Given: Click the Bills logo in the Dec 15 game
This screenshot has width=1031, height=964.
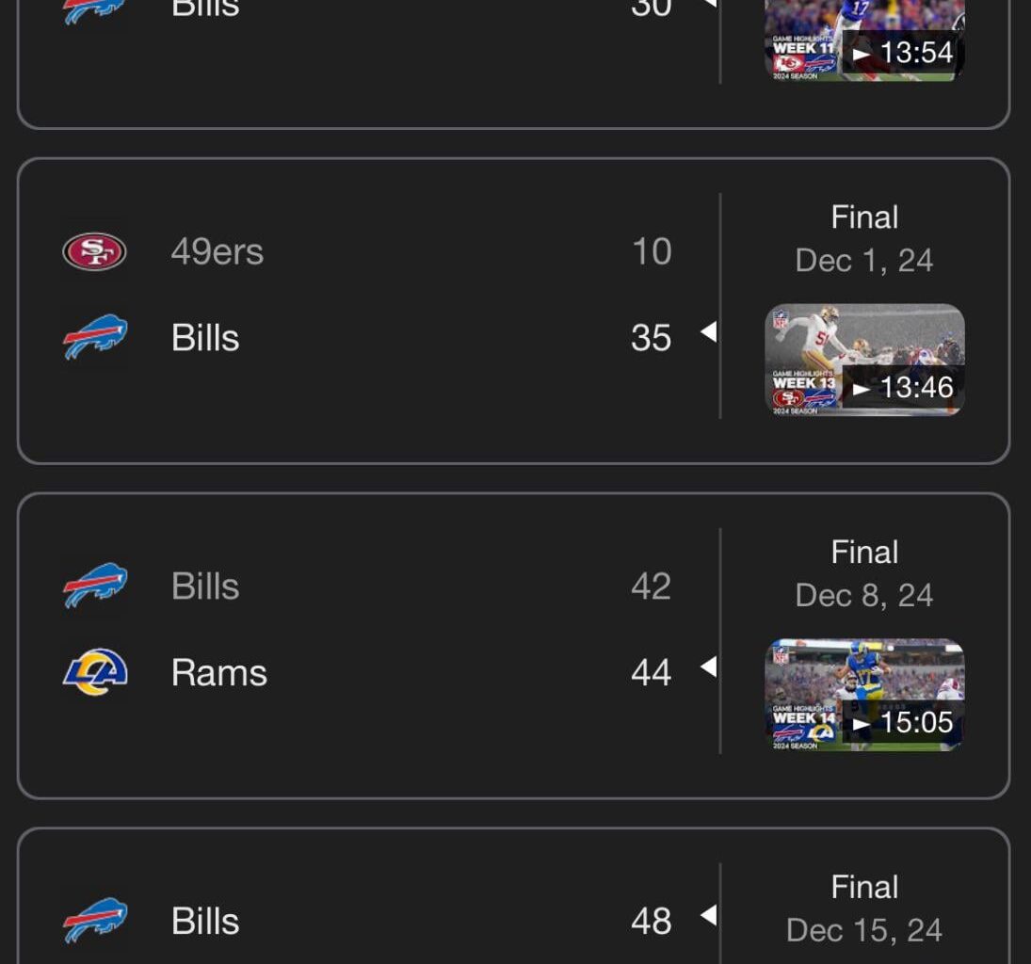Looking at the screenshot, I should (94, 921).
